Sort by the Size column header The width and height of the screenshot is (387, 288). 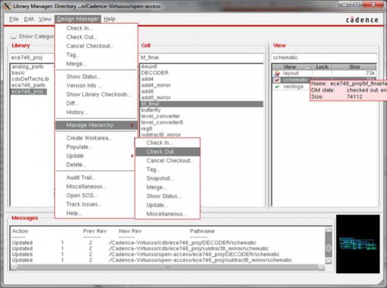pyautogui.click(x=354, y=67)
